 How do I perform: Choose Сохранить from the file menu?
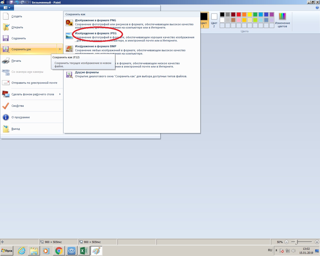point(31,38)
